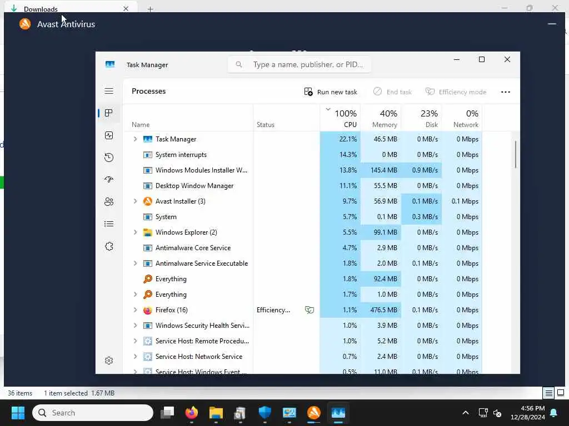569x426 pixels.
Task: Expand Antimalware Service Executable row
Action: click(x=136, y=263)
